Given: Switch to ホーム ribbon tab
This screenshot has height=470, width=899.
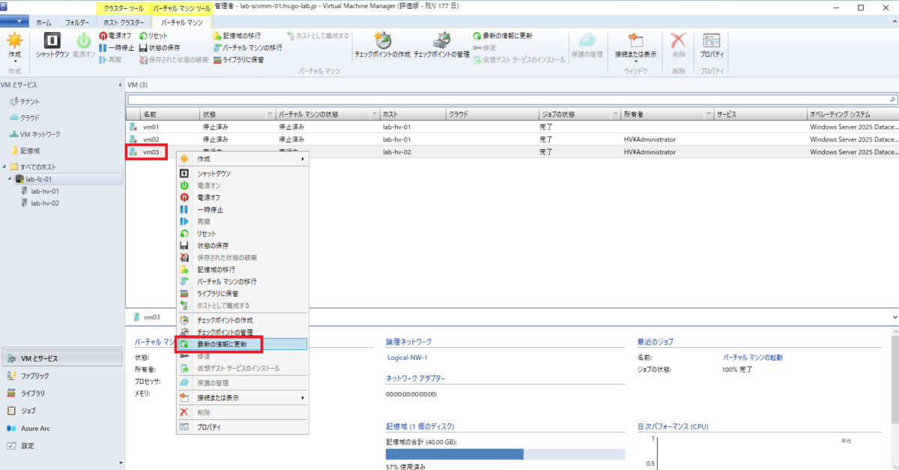Looking at the screenshot, I should click(x=44, y=22).
